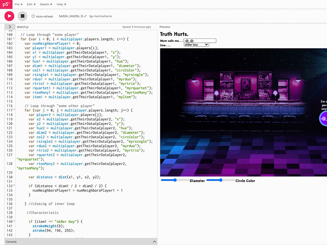Viewport: 327px width, 245px height.
Task: Click the 'Mum calls me' text input
Action: click(200, 41)
